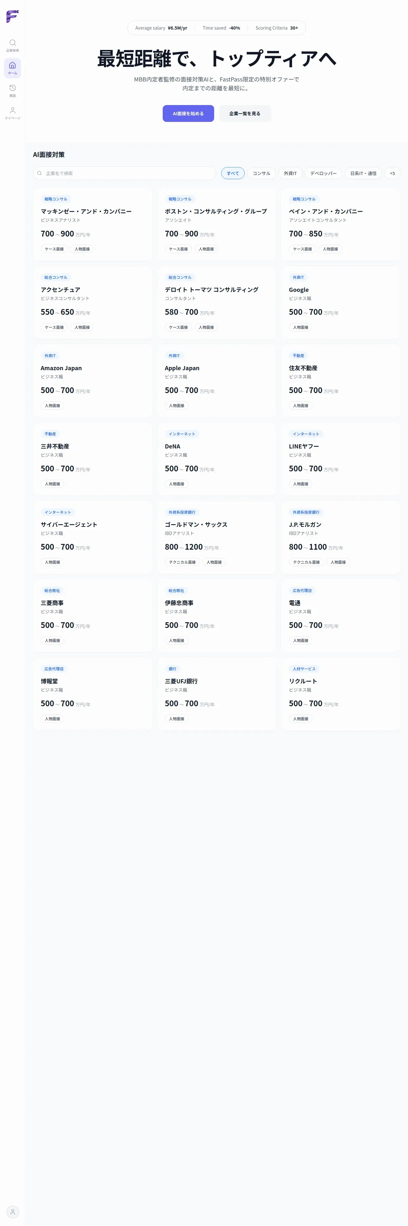Click ケース面接 tag on マッキンゼー card
Image resolution: width=408 pixels, height=1226 pixels.
pyautogui.click(x=54, y=249)
